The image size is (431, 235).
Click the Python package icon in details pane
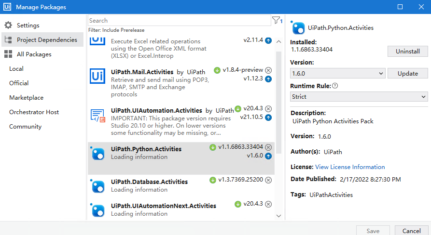298,28
